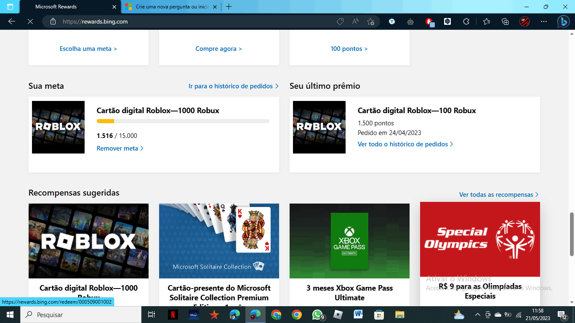Click the Microsoft Rewards robot icon
This screenshot has height=323, width=575.
[410, 21]
